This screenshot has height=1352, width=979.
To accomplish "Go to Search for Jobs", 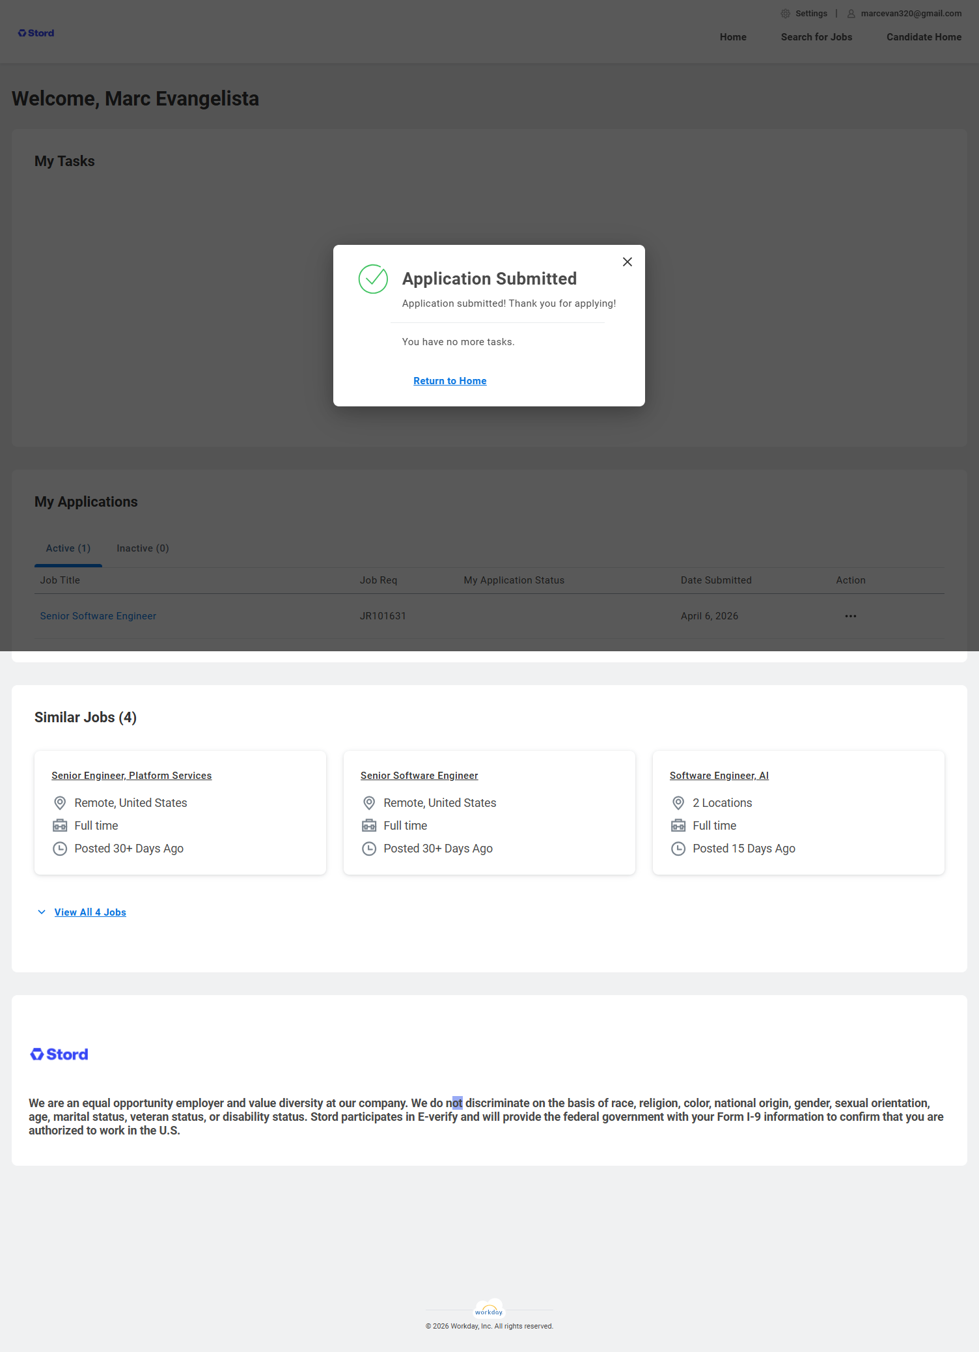I will coord(816,37).
